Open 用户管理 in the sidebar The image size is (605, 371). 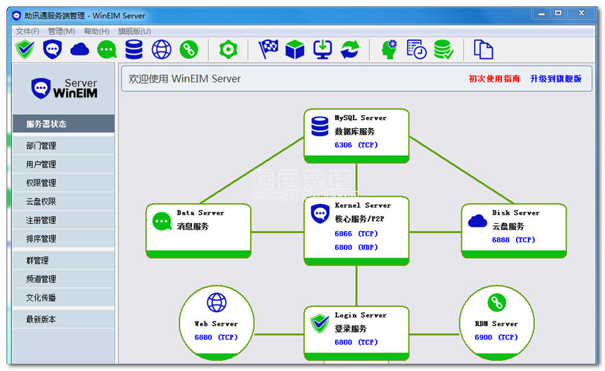pos(63,164)
